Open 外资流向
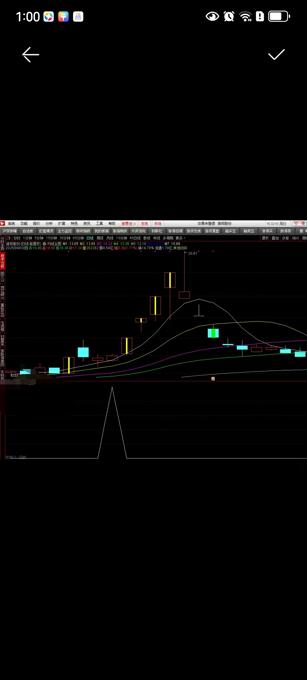 [x=138, y=231]
